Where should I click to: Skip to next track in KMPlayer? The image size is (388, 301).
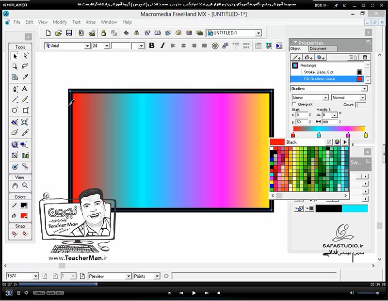(207, 293)
